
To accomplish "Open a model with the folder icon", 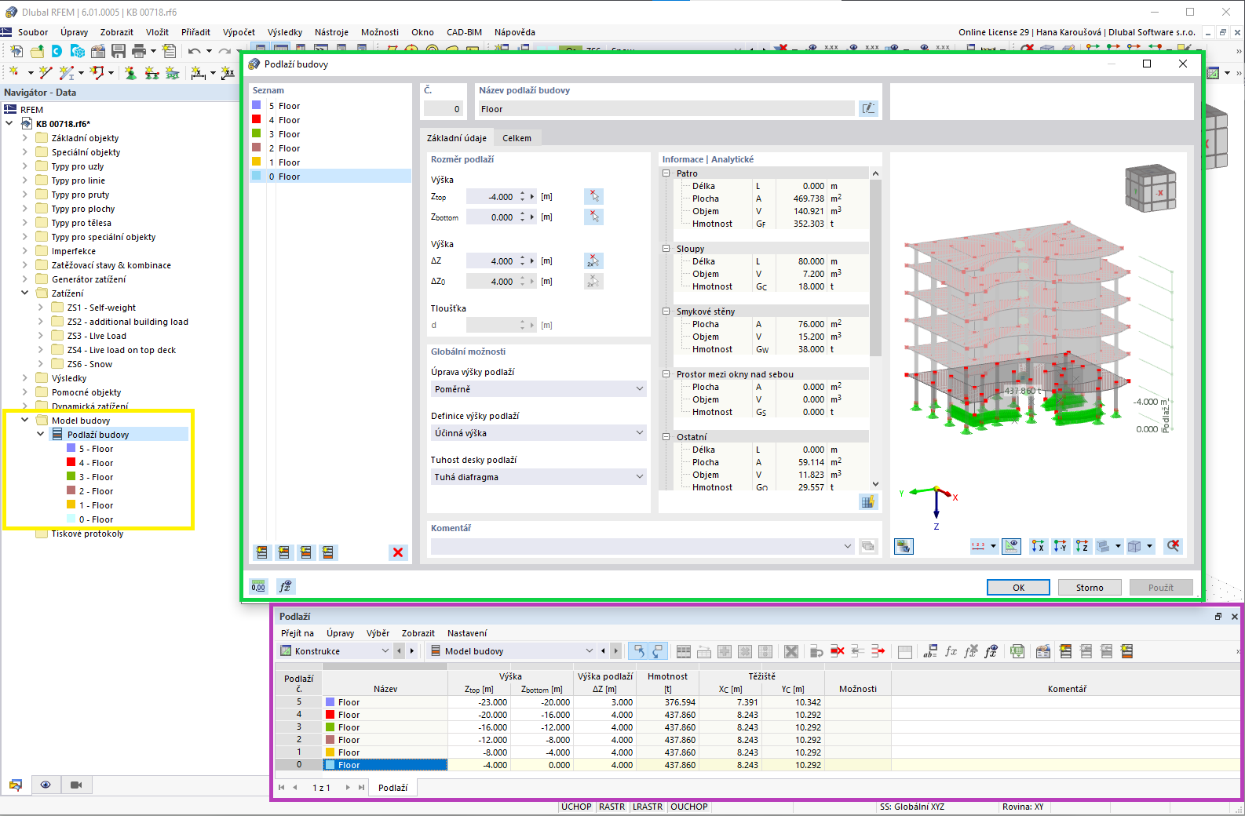I will [x=37, y=51].
